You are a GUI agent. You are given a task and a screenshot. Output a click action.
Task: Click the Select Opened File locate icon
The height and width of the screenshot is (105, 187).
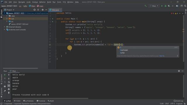tap(34, 10)
